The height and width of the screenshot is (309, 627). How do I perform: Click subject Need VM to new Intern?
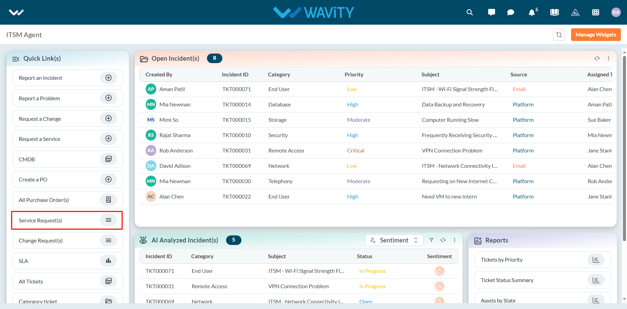click(x=449, y=196)
